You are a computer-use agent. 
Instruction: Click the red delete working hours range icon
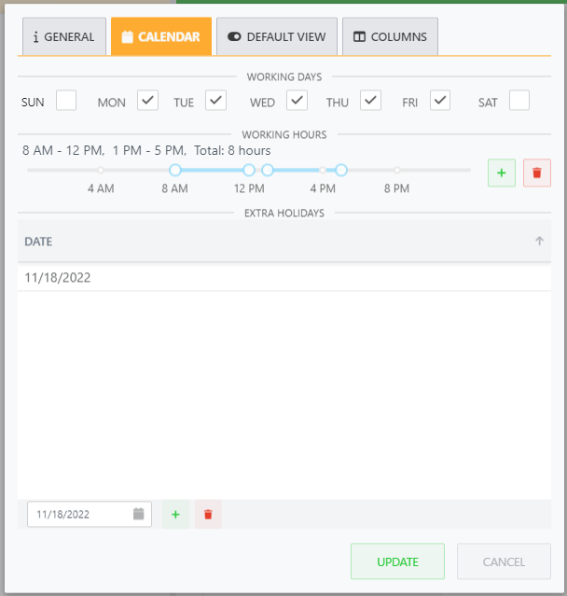pyautogui.click(x=537, y=173)
